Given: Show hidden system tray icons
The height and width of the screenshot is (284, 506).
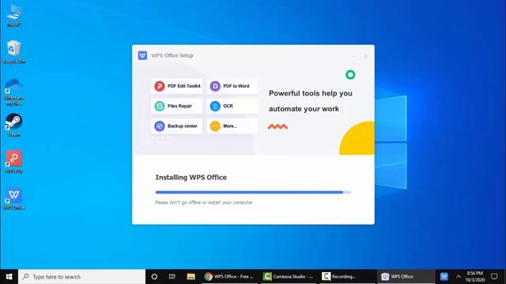Looking at the screenshot, I should point(459,277).
